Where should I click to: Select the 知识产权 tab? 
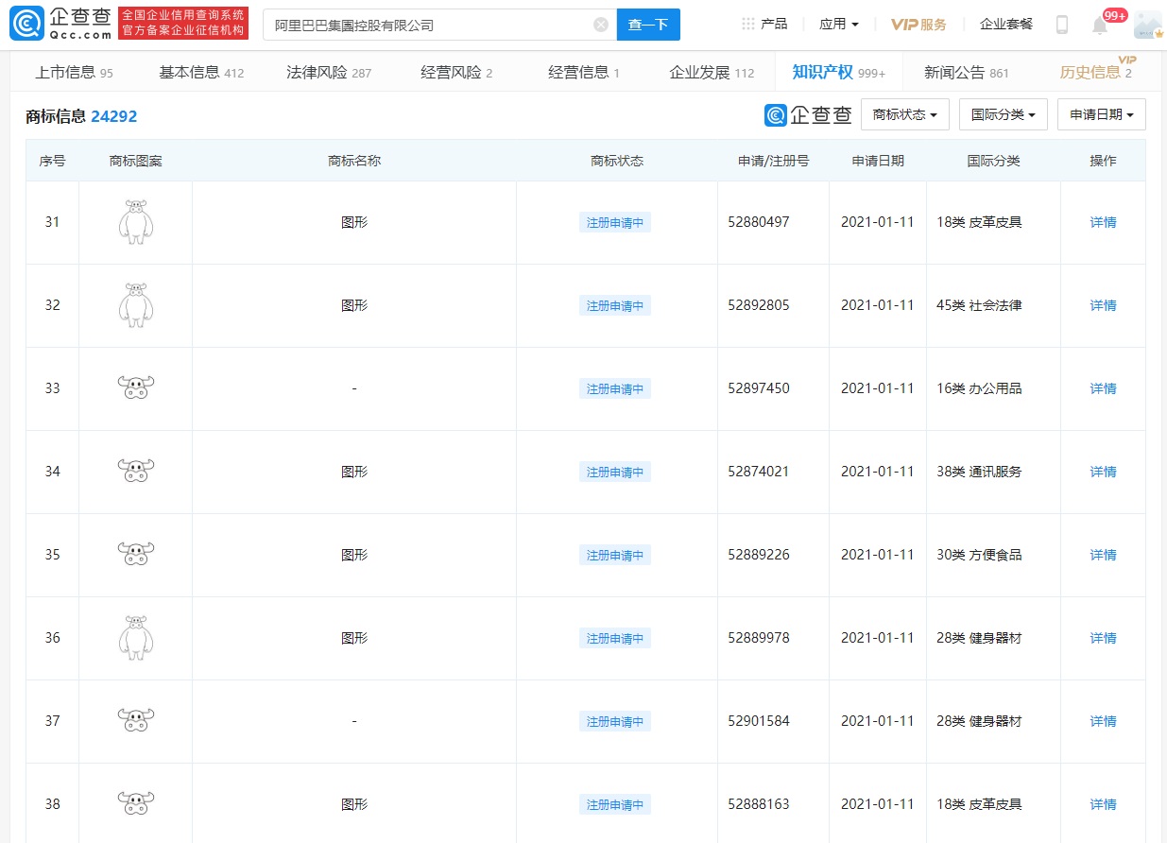[839, 72]
